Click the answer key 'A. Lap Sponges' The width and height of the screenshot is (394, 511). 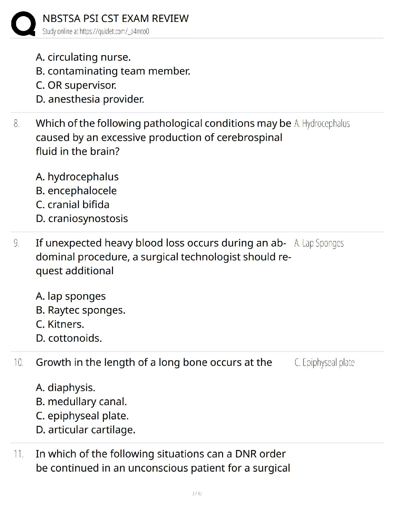(319, 243)
